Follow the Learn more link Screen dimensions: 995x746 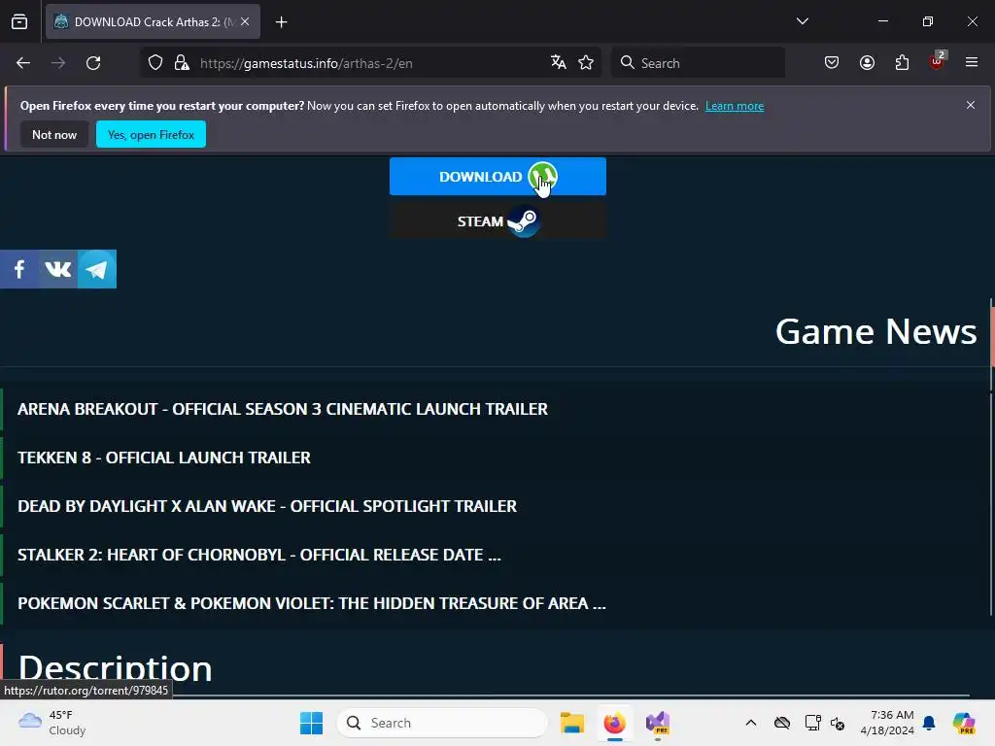click(x=735, y=106)
